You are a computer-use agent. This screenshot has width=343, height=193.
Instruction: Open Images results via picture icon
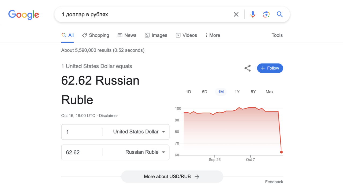(x=156, y=35)
